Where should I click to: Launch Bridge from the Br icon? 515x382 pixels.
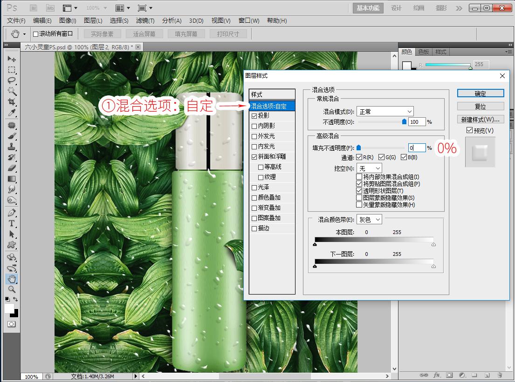34,8
